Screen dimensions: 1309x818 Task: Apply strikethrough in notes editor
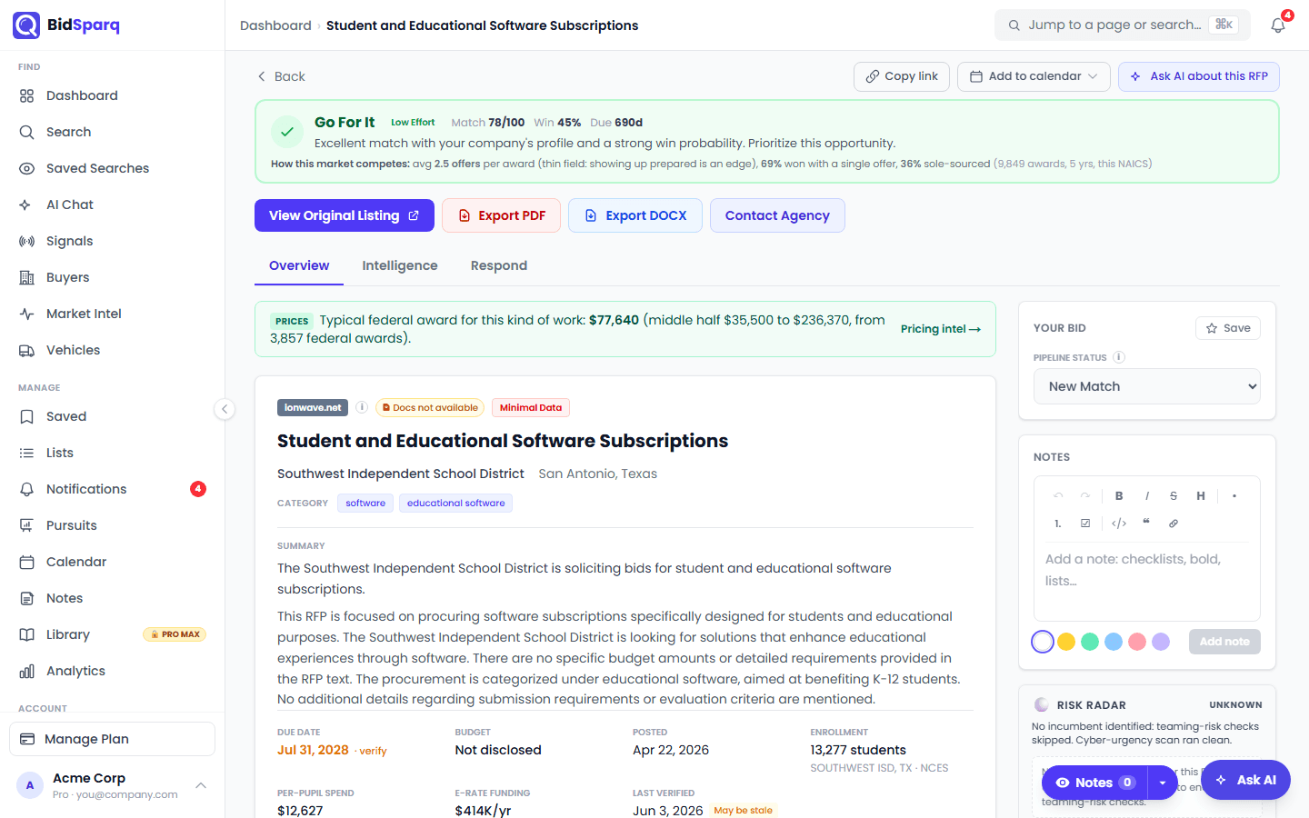pos(1174,496)
